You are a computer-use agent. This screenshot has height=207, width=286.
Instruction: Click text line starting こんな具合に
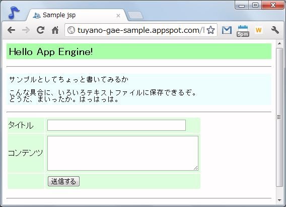pyautogui.click(x=103, y=92)
